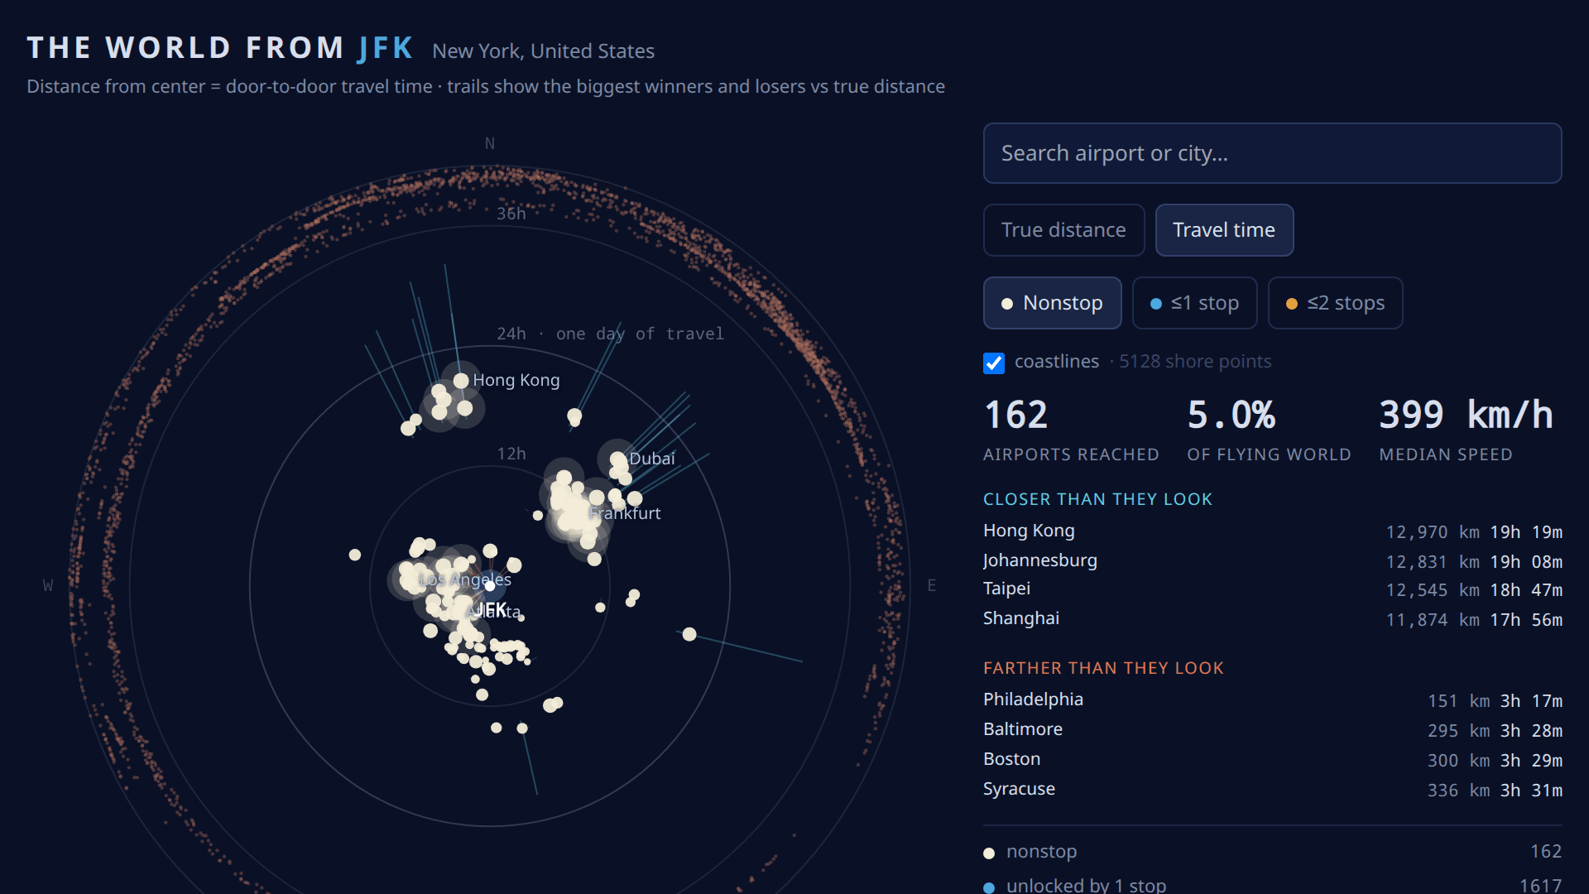
Task: Select Philadelphia in the farther list
Action: 1272,700
